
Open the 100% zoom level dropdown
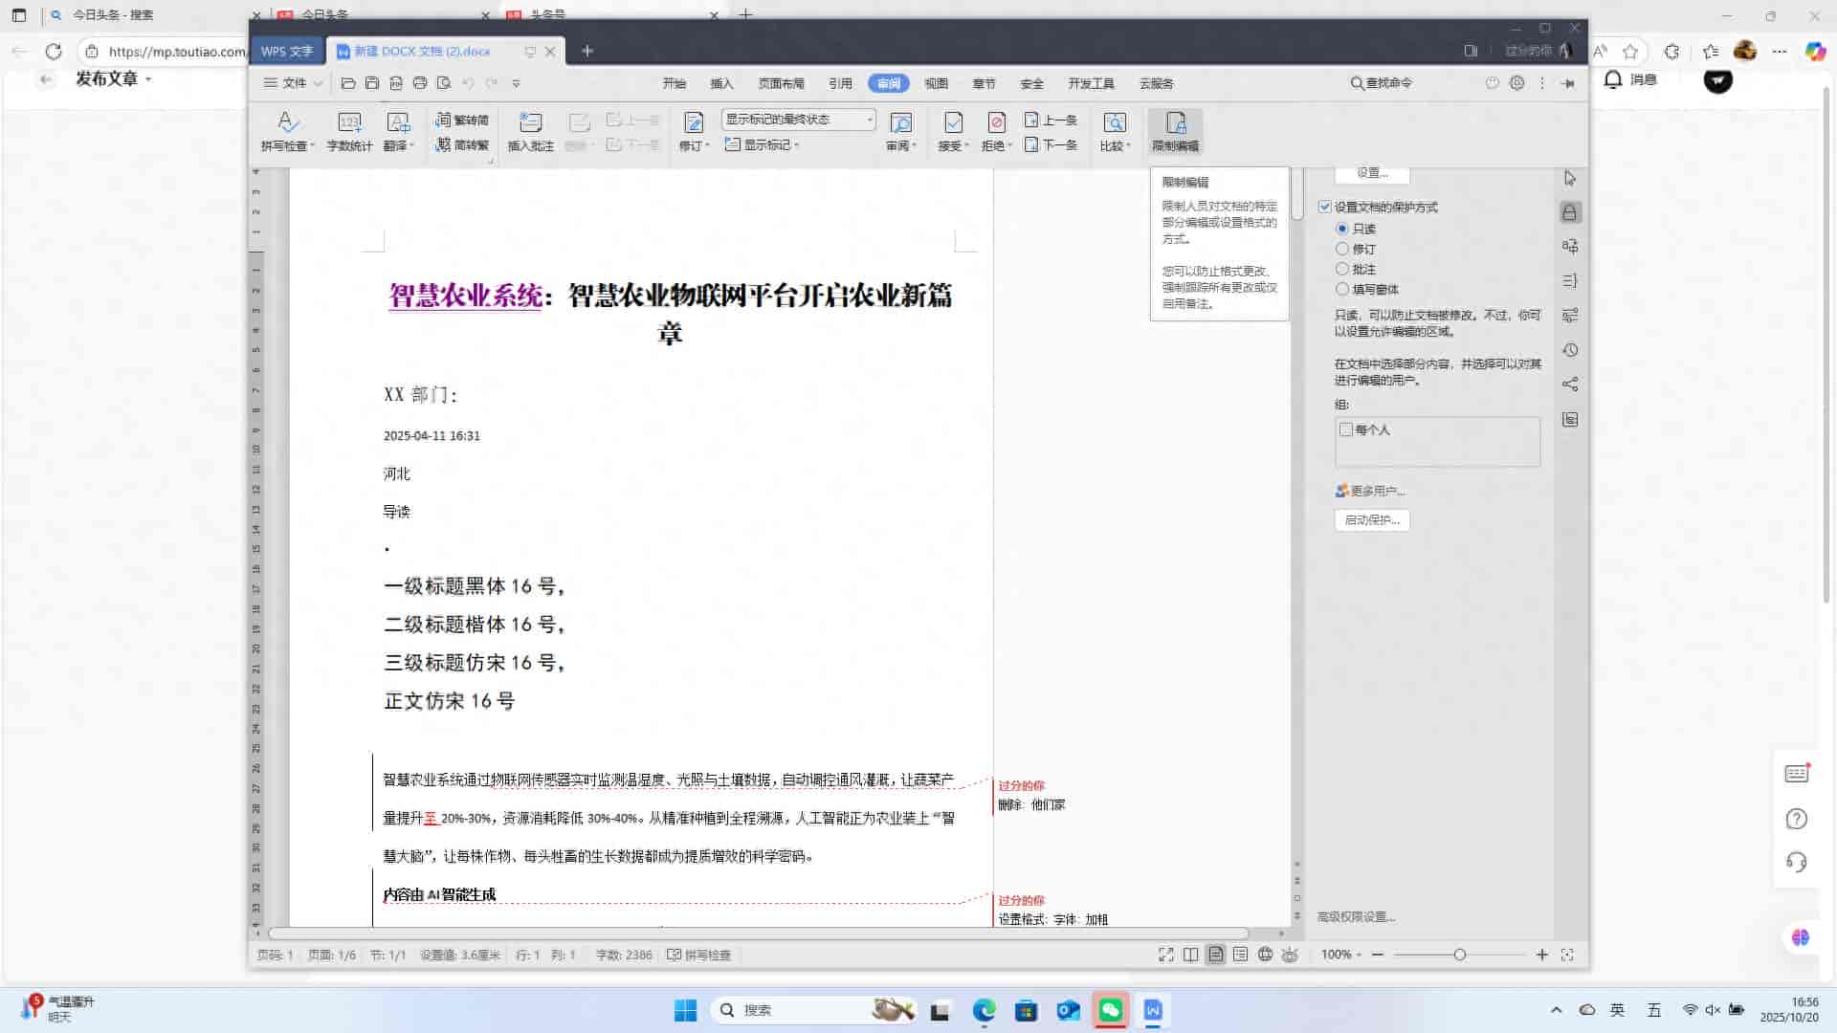(1340, 955)
